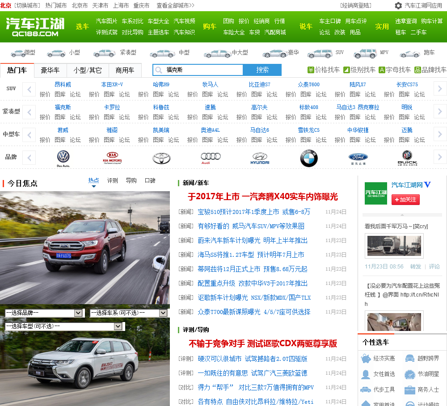The width and height of the screenshot is (447, 406).
Task: Open the 跑车 sports car icon
Action: click(x=409, y=53)
